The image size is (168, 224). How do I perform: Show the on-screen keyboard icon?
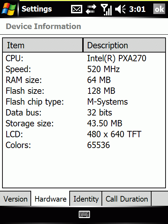(x=84, y=214)
